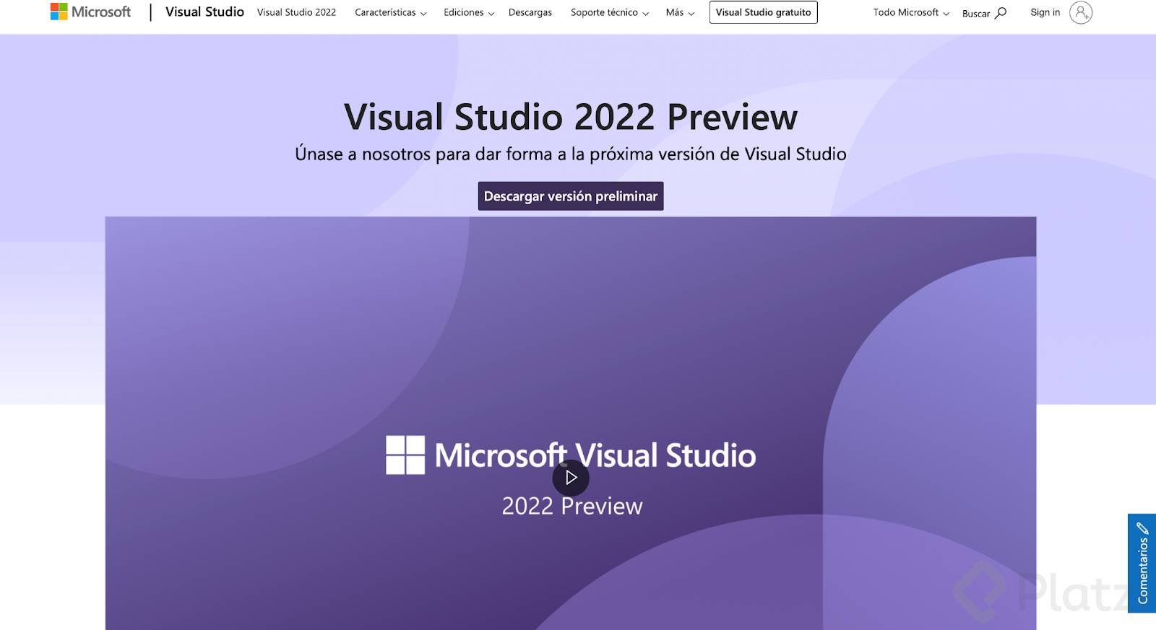The width and height of the screenshot is (1156, 630).
Task: Expand the Más dropdown menu
Action: 680,12
